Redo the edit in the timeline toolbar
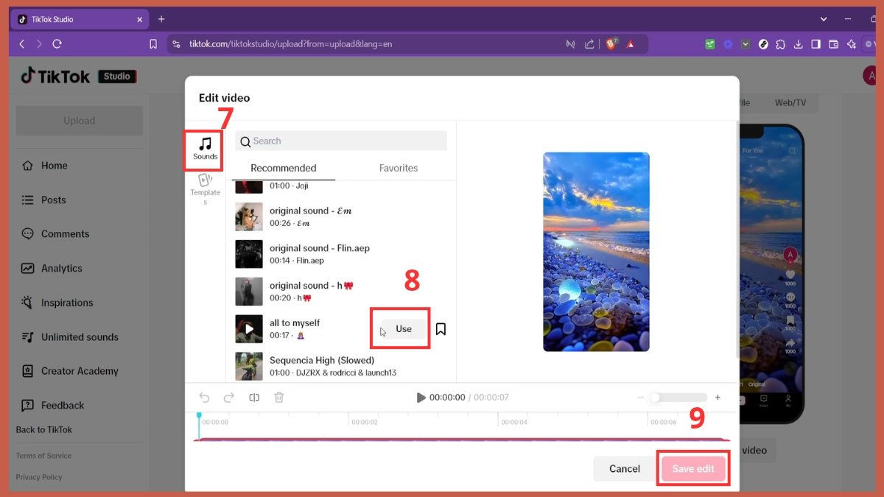 click(x=229, y=398)
